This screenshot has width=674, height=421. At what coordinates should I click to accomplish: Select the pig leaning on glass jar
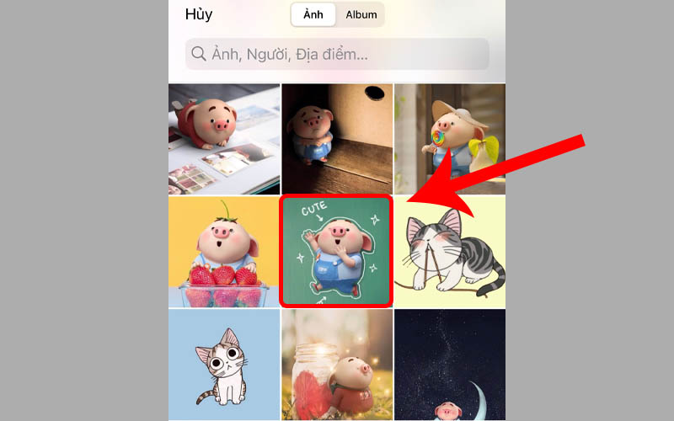337,365
